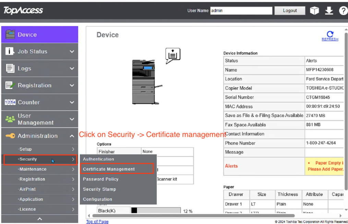Choose Password Policy in Security submenu
Viewport: 348px width, 224px height.
100,179
